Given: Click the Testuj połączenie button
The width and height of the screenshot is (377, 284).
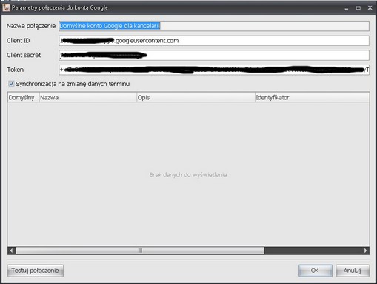Looking at the screenshot, I should pos(36,271).
